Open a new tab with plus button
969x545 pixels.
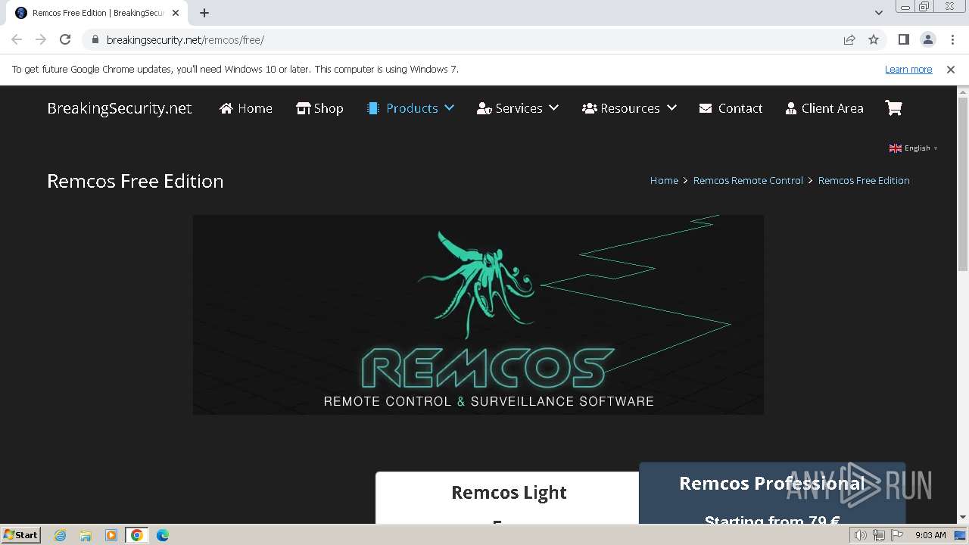point(204,13)
